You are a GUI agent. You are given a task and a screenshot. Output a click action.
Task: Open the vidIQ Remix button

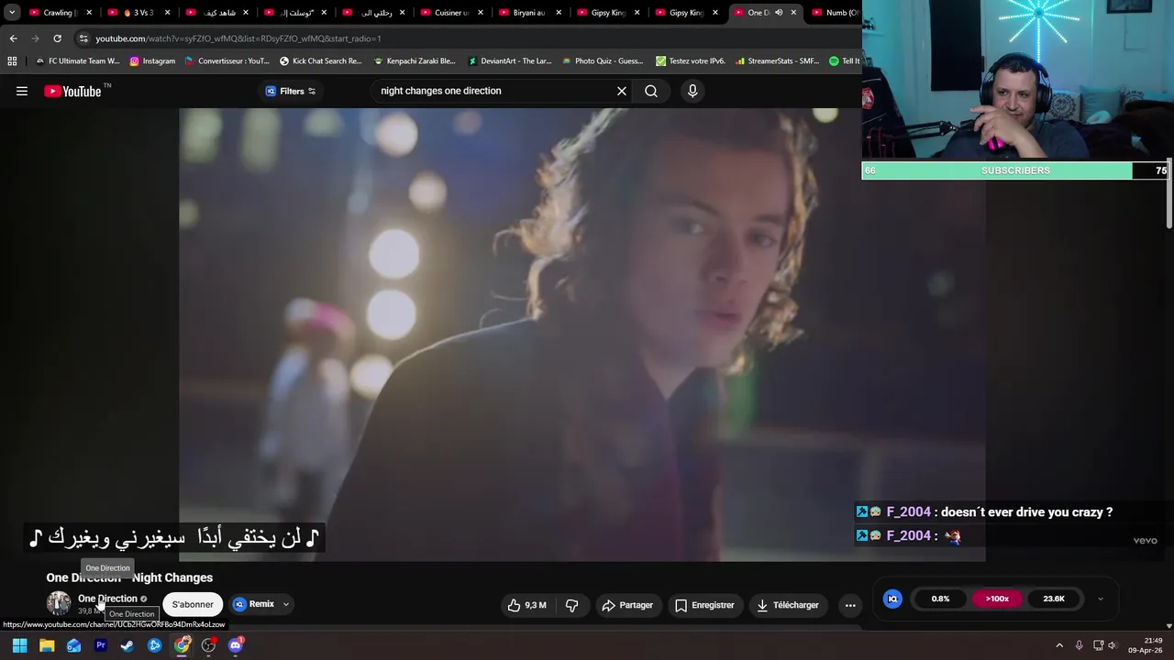click(254, 604)
